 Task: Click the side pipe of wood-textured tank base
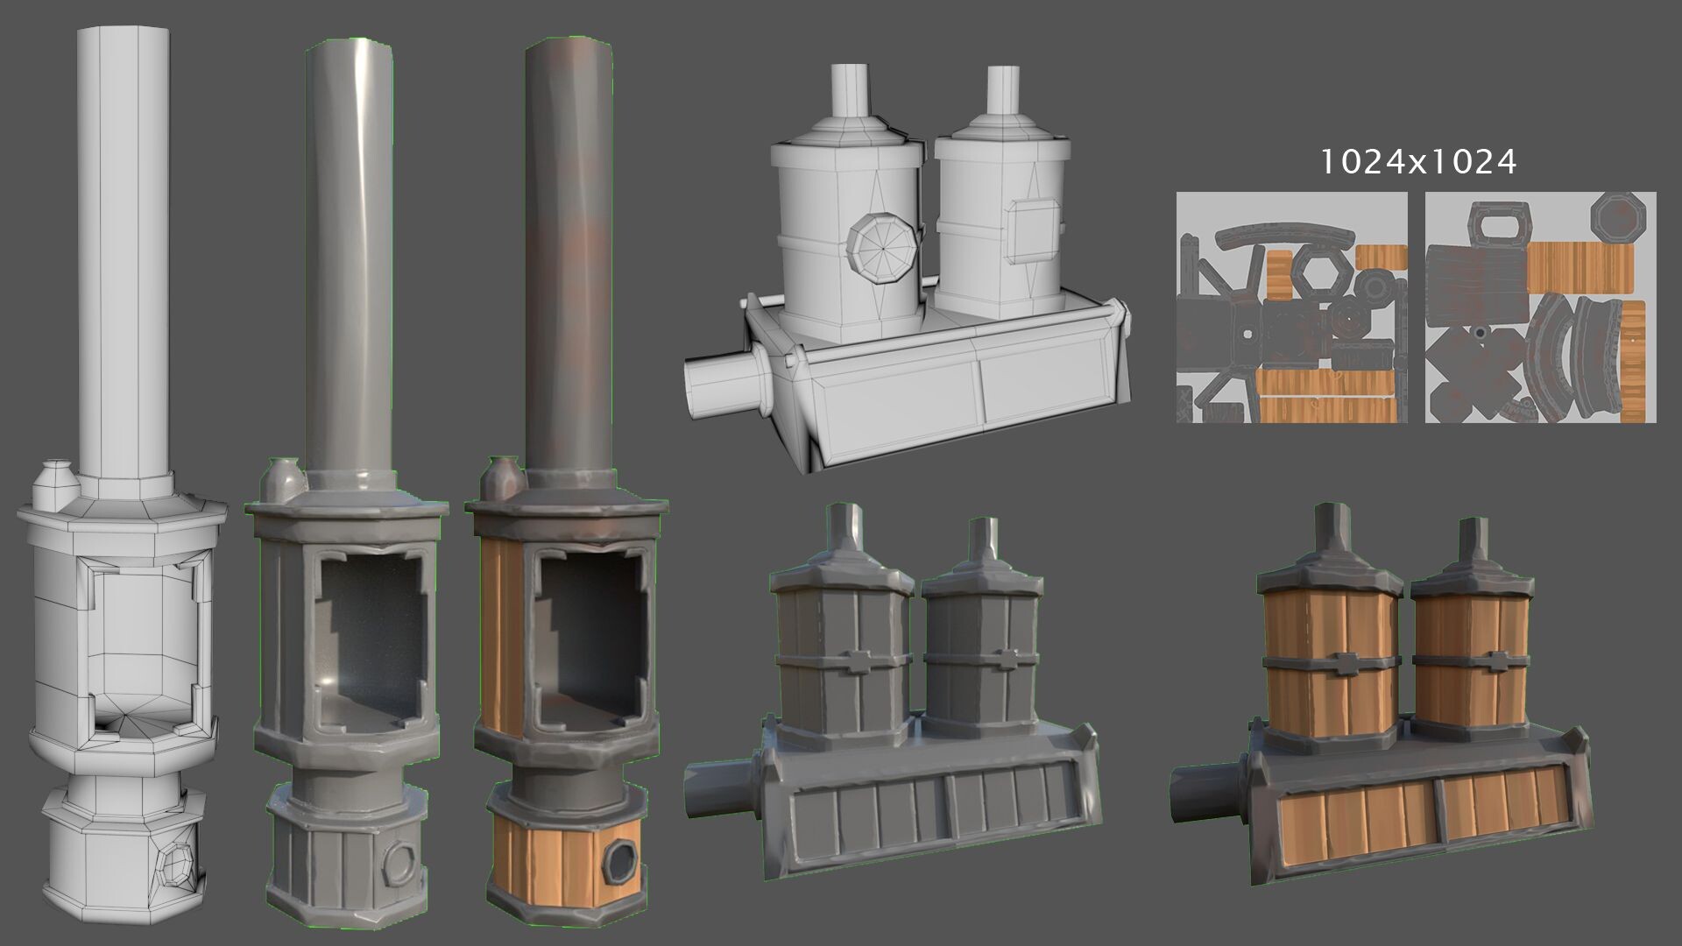click(1209, 793)
